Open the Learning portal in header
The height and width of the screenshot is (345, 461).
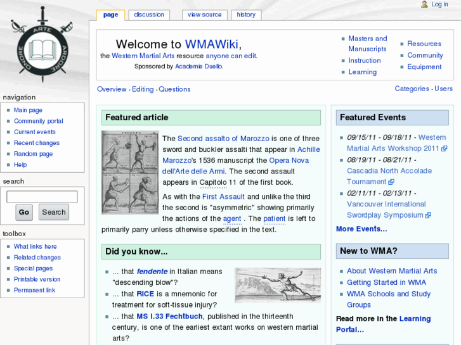coord(363,72)
